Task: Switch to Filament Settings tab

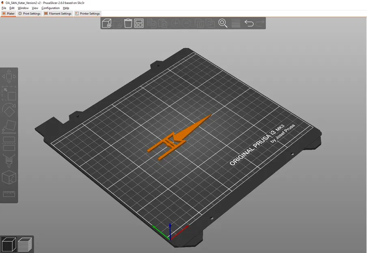Action: (x=58, y=13)
